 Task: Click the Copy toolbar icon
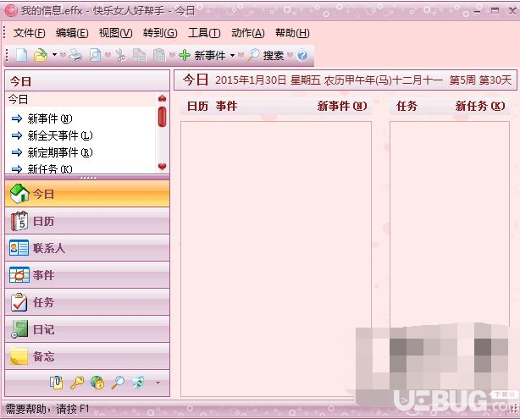[x=139, y=55]
